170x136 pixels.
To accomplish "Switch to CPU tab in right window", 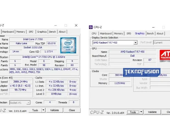I will [94, 34].
